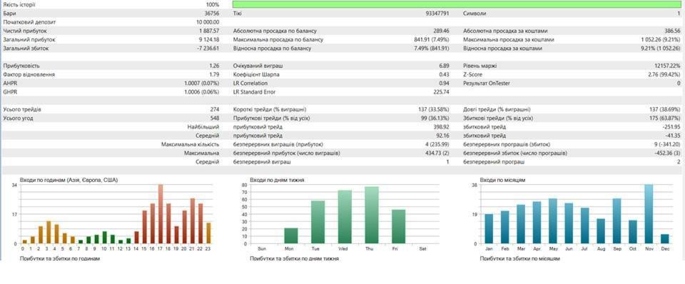
Task: Click the Tue bar in weekdays chart
Action: pyautogui.click(x=318, y=223)
